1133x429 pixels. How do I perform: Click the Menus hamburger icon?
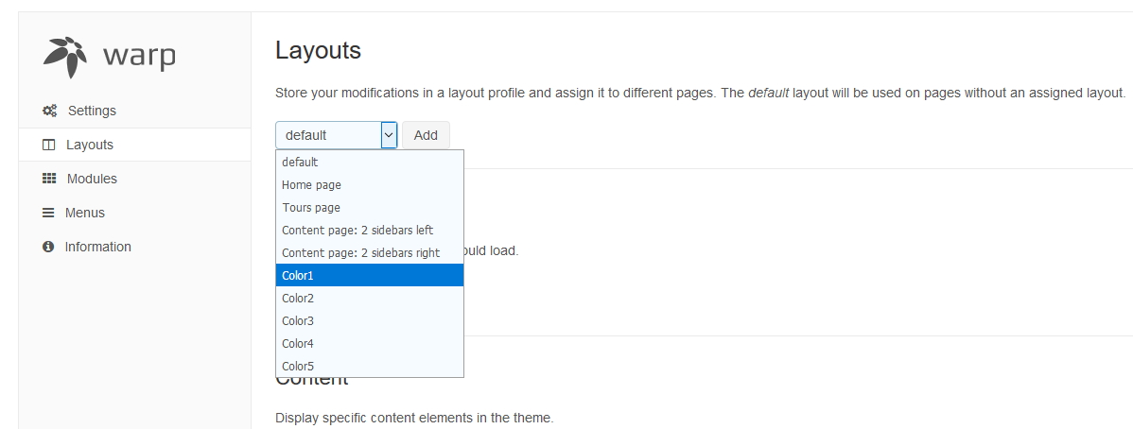(48, 213)
